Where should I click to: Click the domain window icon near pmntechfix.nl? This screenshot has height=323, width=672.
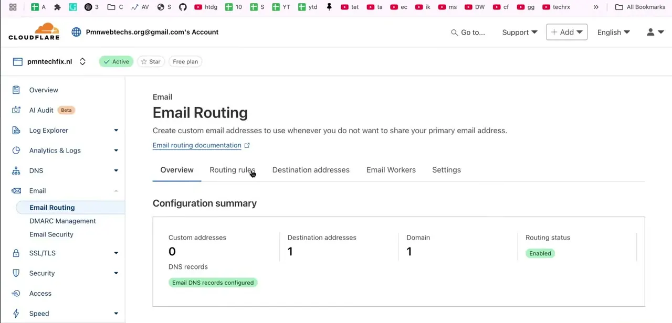[x=17, y=61]
